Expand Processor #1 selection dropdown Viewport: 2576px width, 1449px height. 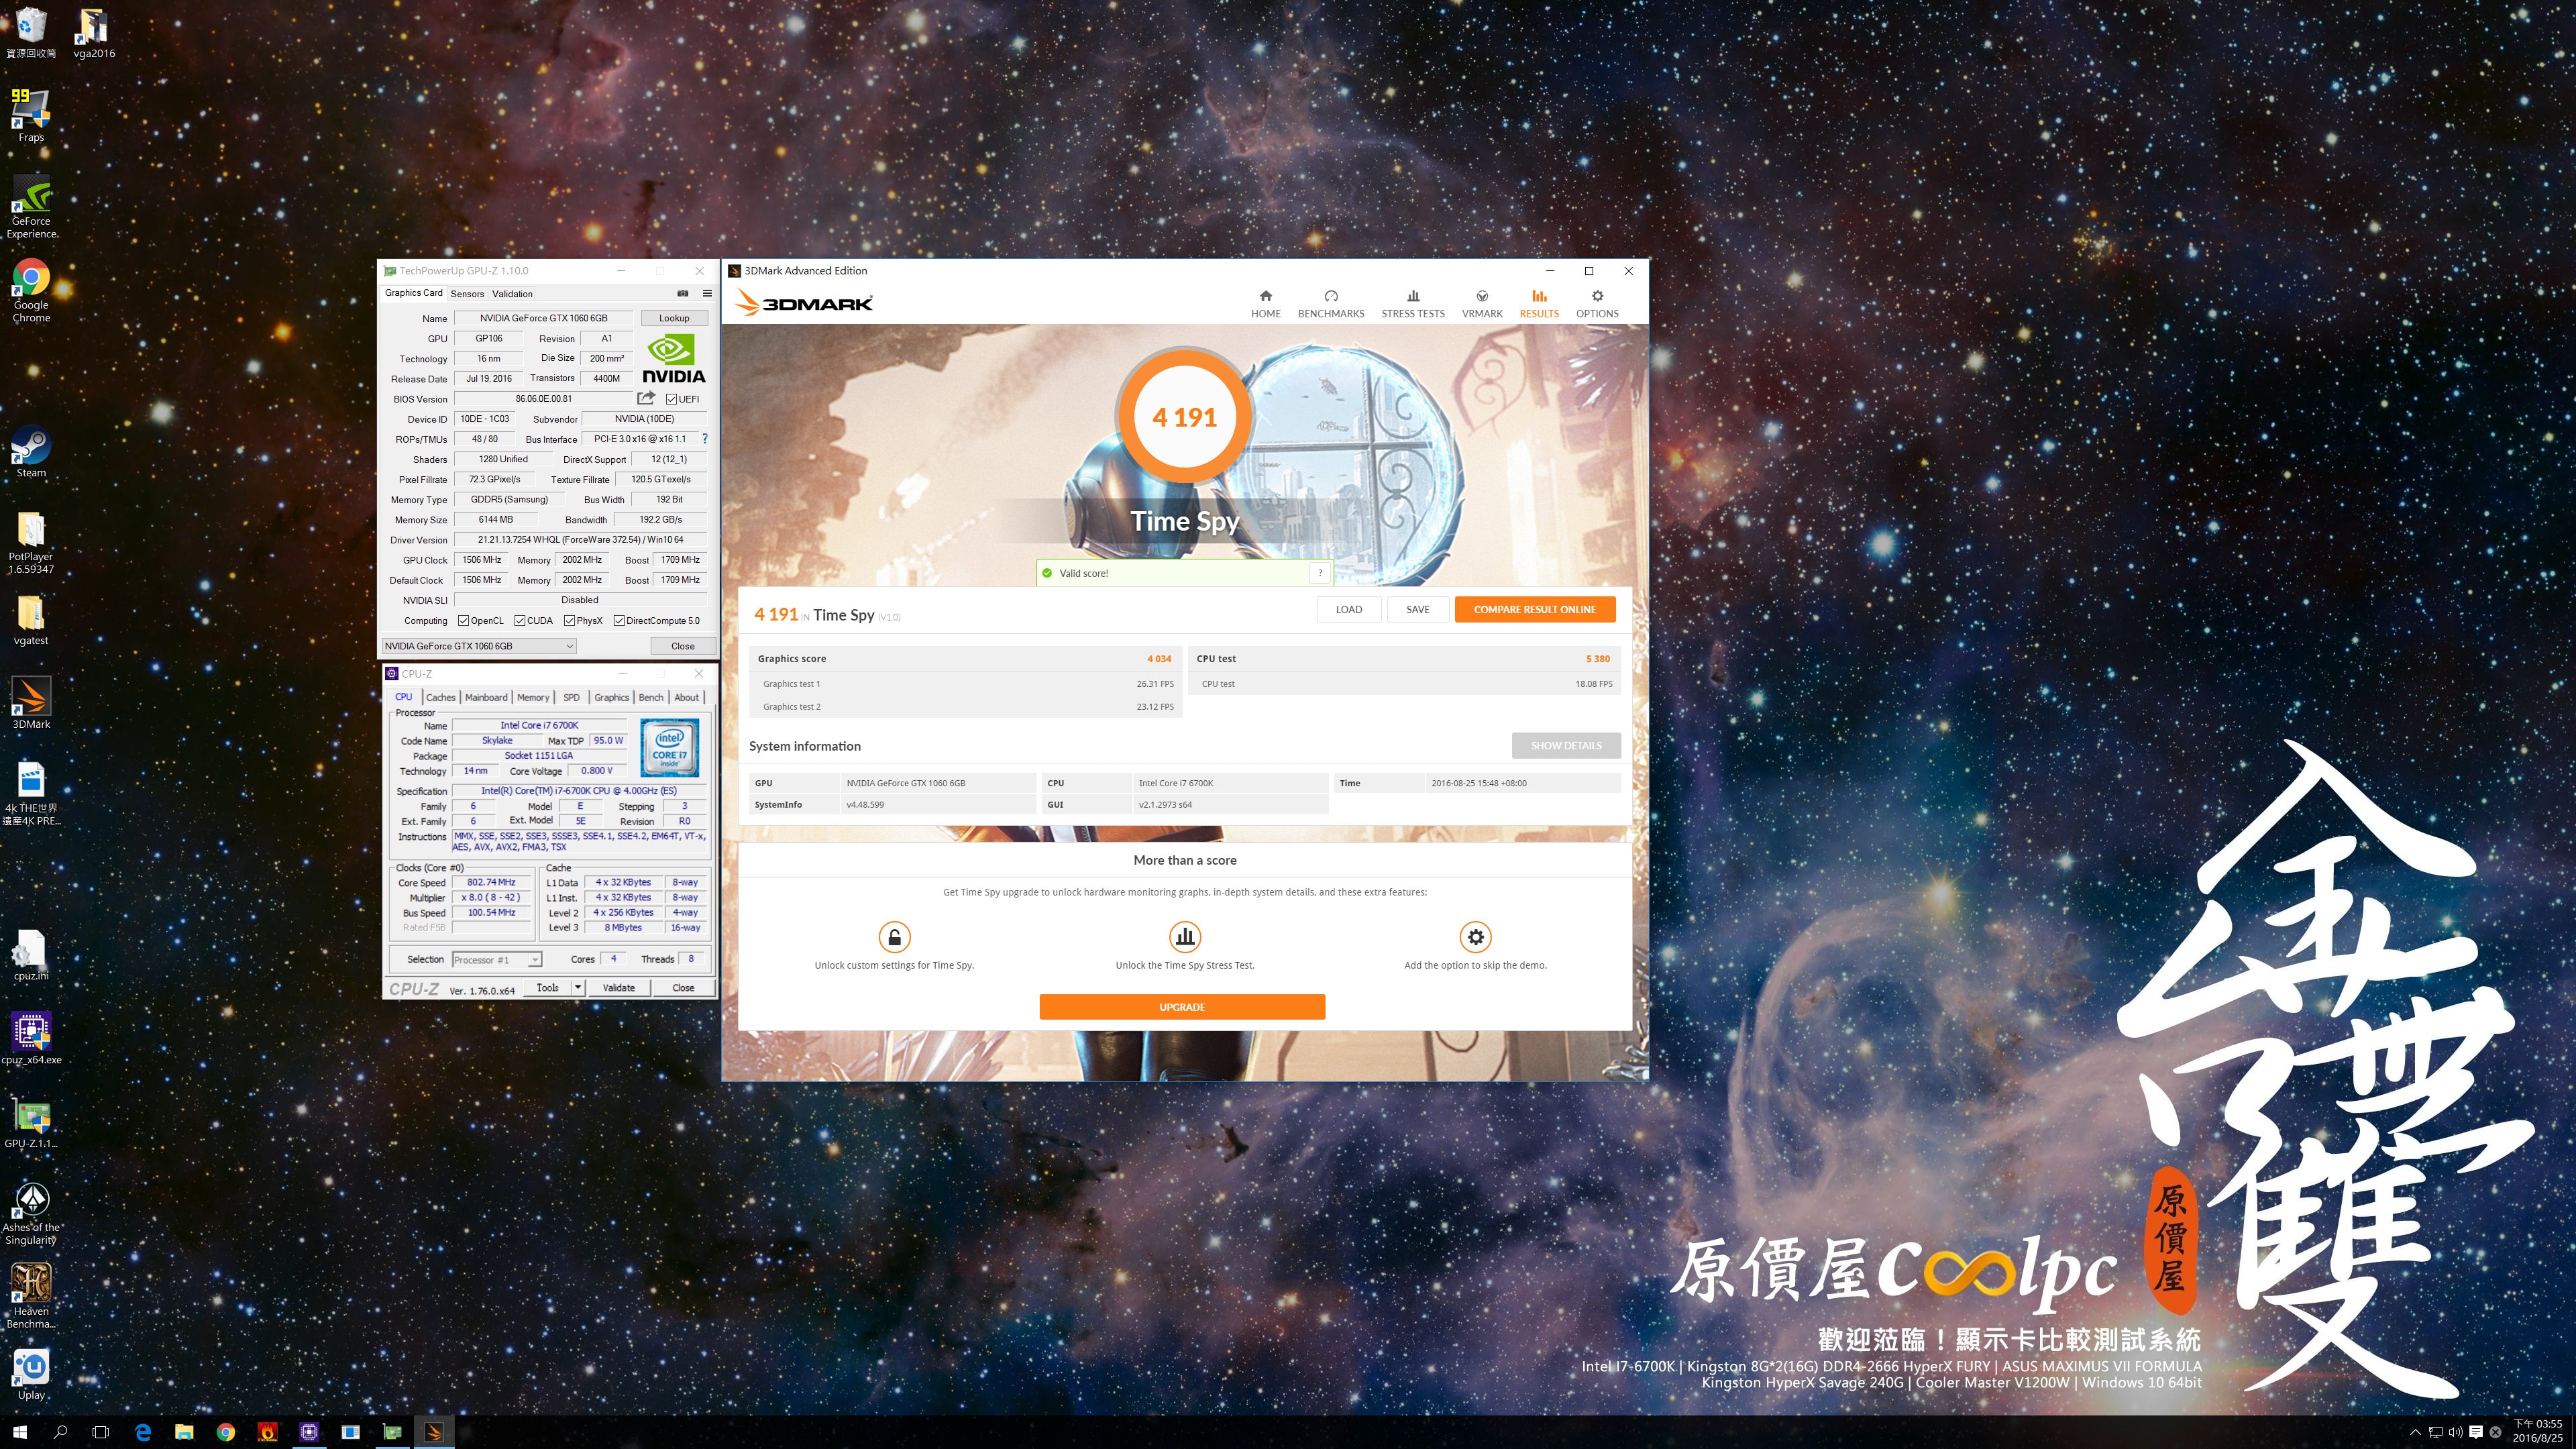pyautogui.click(x=535, y=960)
